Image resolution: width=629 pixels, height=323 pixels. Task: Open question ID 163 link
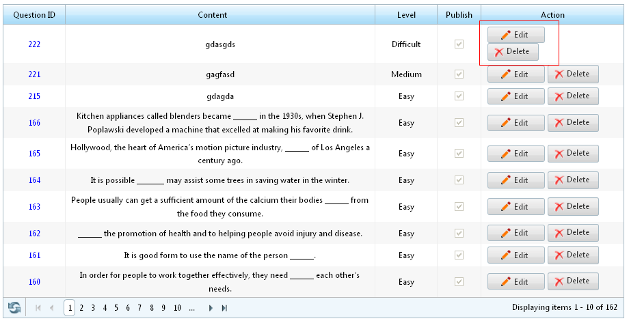tap(34, 207)
